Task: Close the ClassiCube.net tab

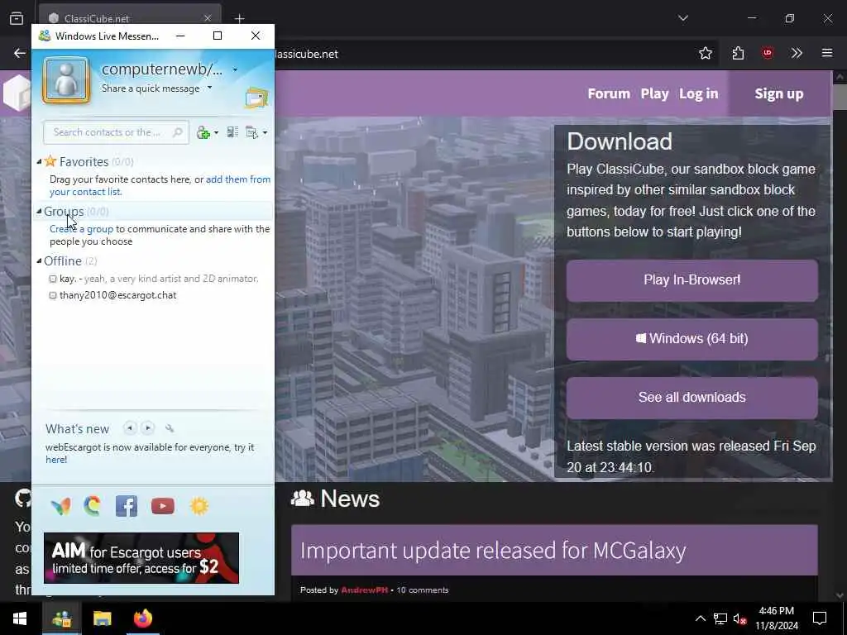Action: pyautogui.click(x=208, y=18)
